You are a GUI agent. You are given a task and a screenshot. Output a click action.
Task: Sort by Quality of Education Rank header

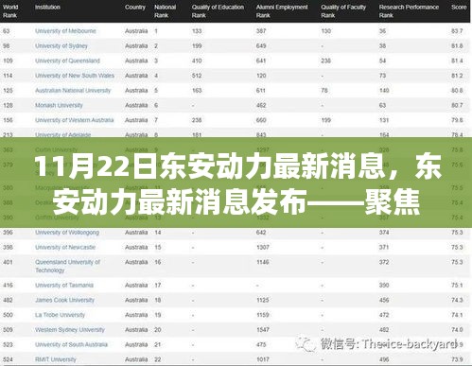[x=218, y=11]
